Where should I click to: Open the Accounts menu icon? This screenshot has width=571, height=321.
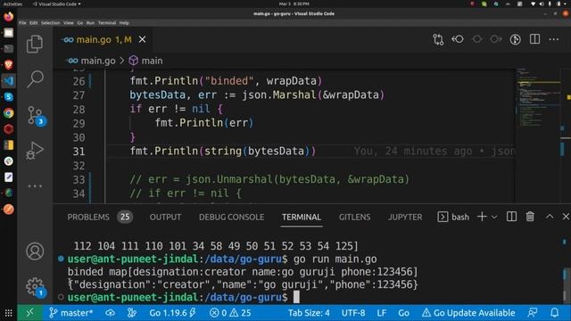pos(35,251)
